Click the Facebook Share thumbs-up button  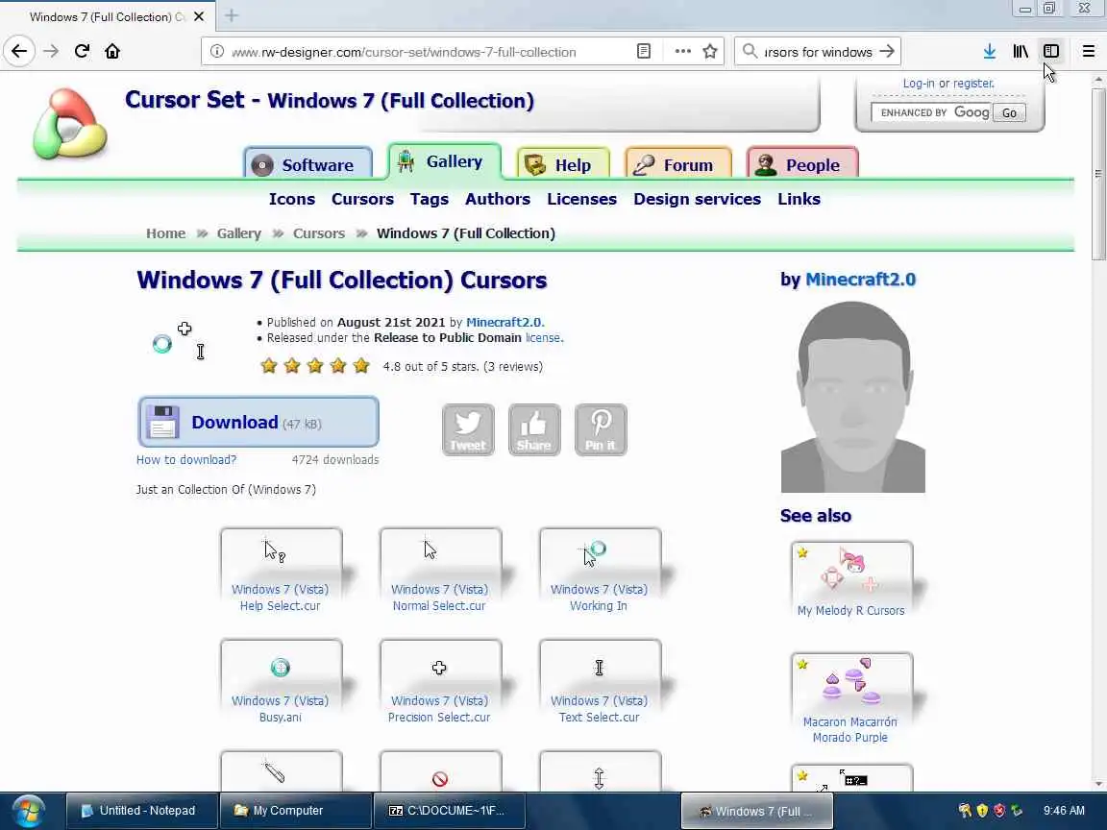click(534, 429)
